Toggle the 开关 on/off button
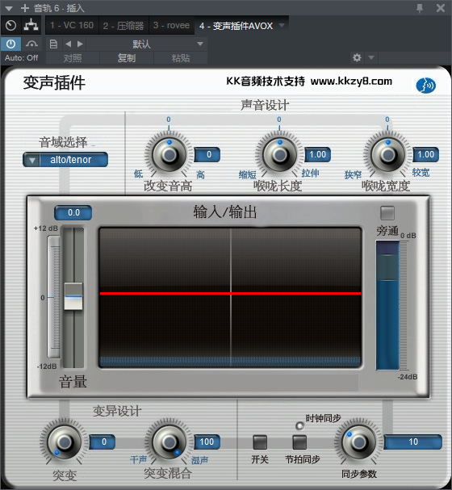This screenshot has width=452, height=490. pos(260,442)
